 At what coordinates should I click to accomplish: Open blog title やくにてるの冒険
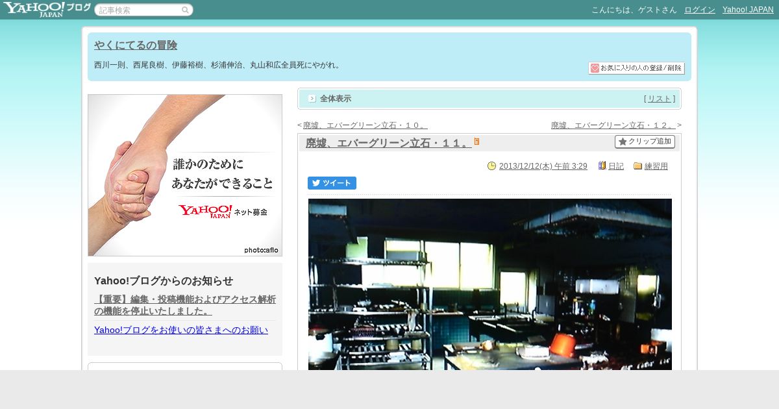pos(136,45)
